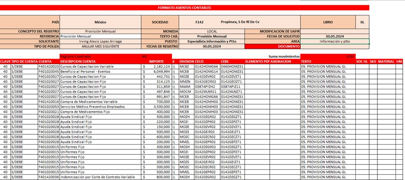The image size is (405, 180).
Task: Click the Información y ptto area cell
Action: coord(335,41)
